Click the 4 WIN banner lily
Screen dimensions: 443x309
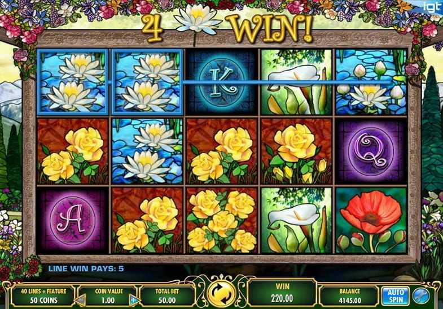click(x=197, y=20)
